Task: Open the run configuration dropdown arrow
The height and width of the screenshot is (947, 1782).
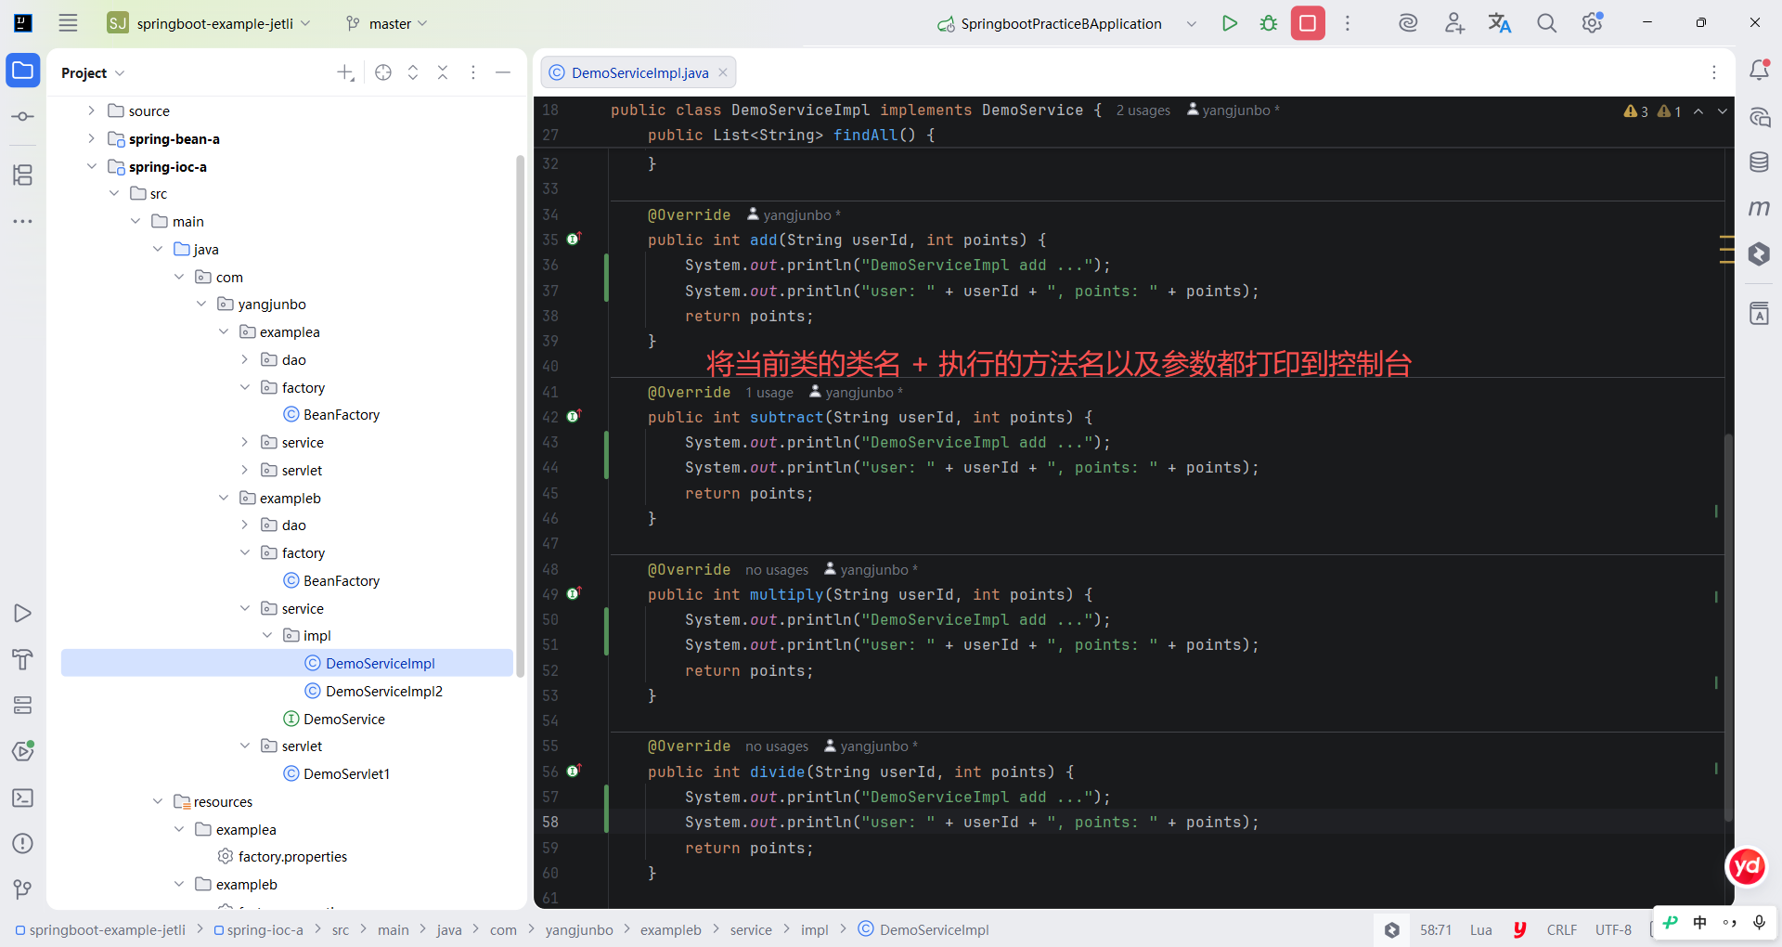Action: pyautogui.click(x=1192, y=24)
